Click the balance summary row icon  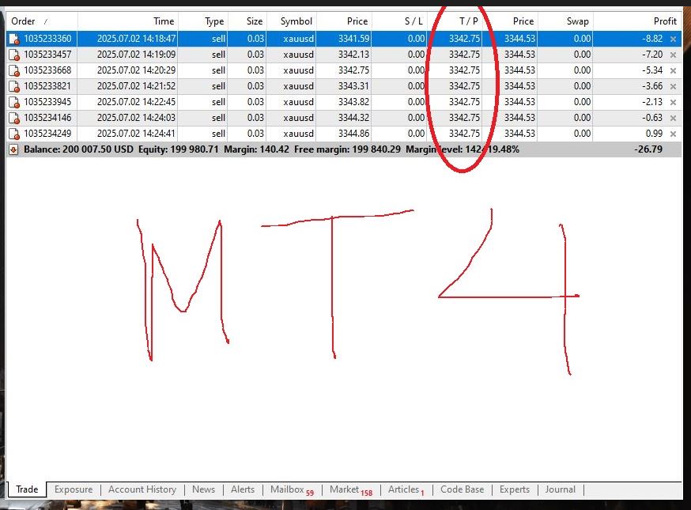[x=13, y=150]
